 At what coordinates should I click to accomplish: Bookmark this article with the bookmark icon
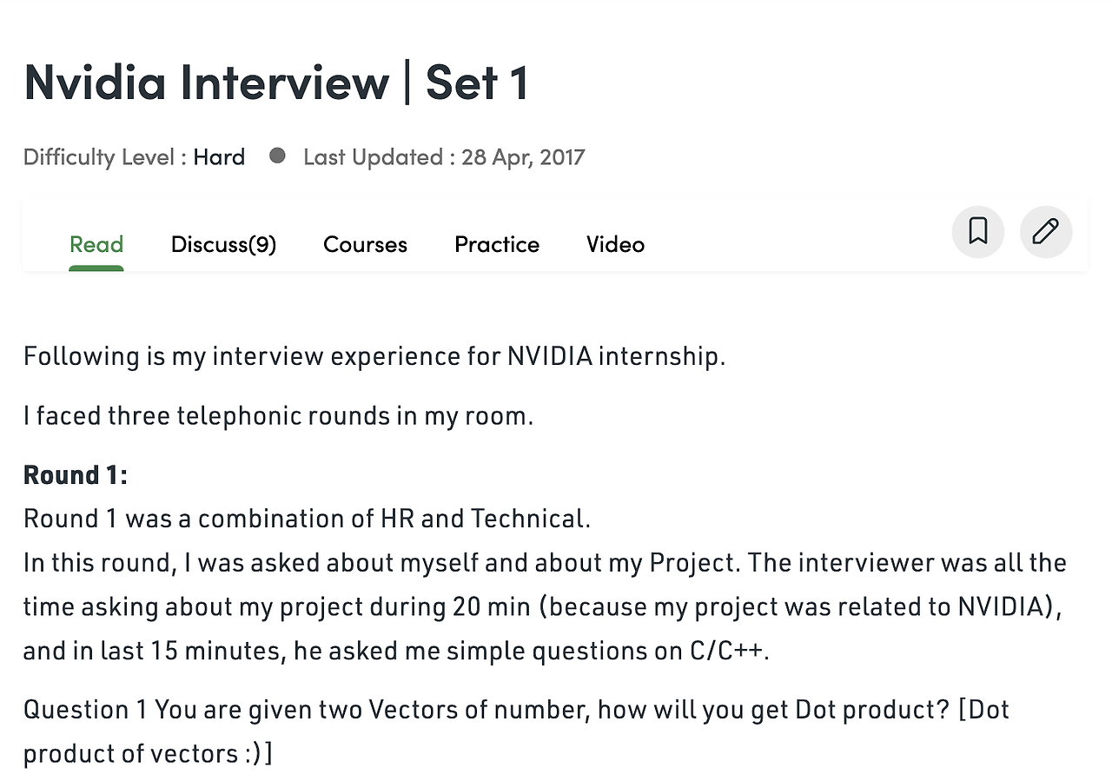[x=977, y=231]
